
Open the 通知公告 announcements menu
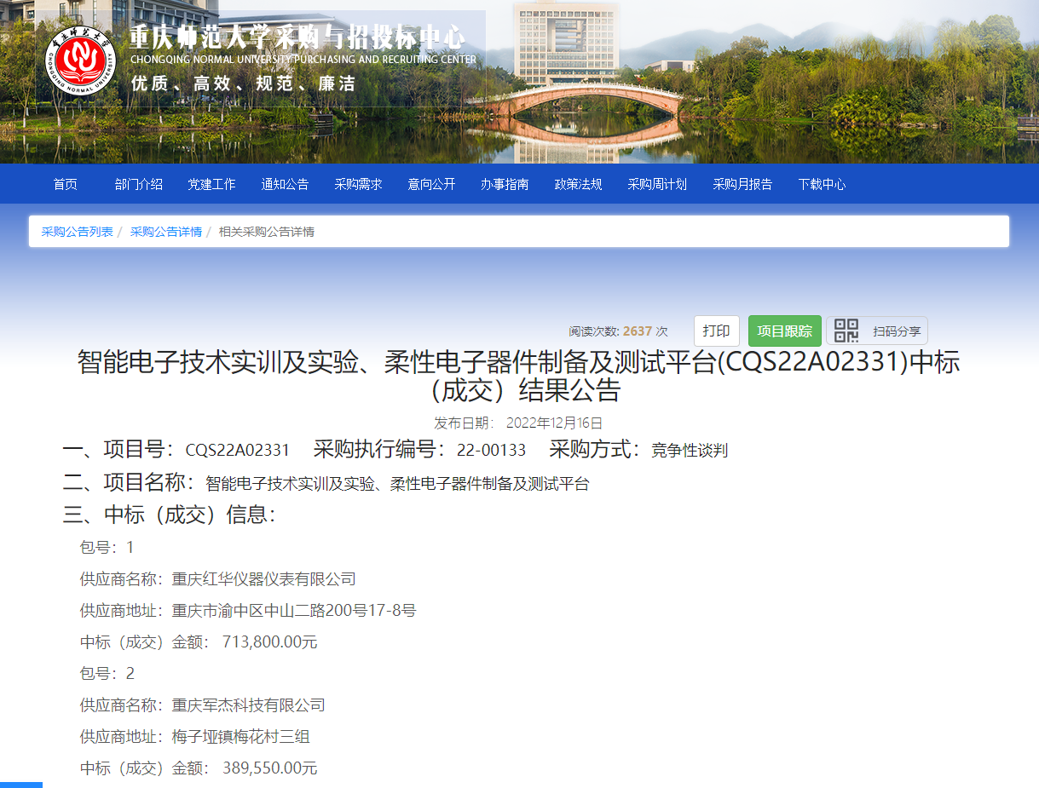click(x=285, y=182)
